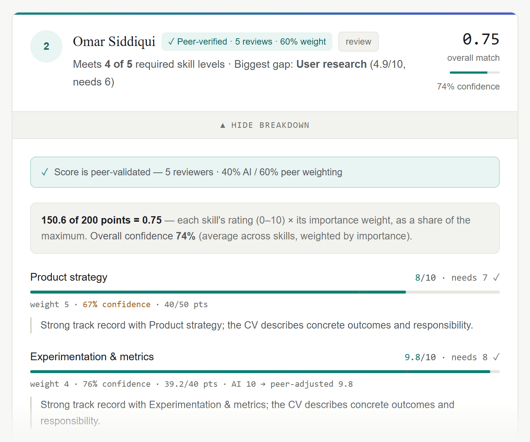The width and height of the screenshot is (530, 442).
Task: Click the 8/10 Product strategy rating
Action: [425, 278]
